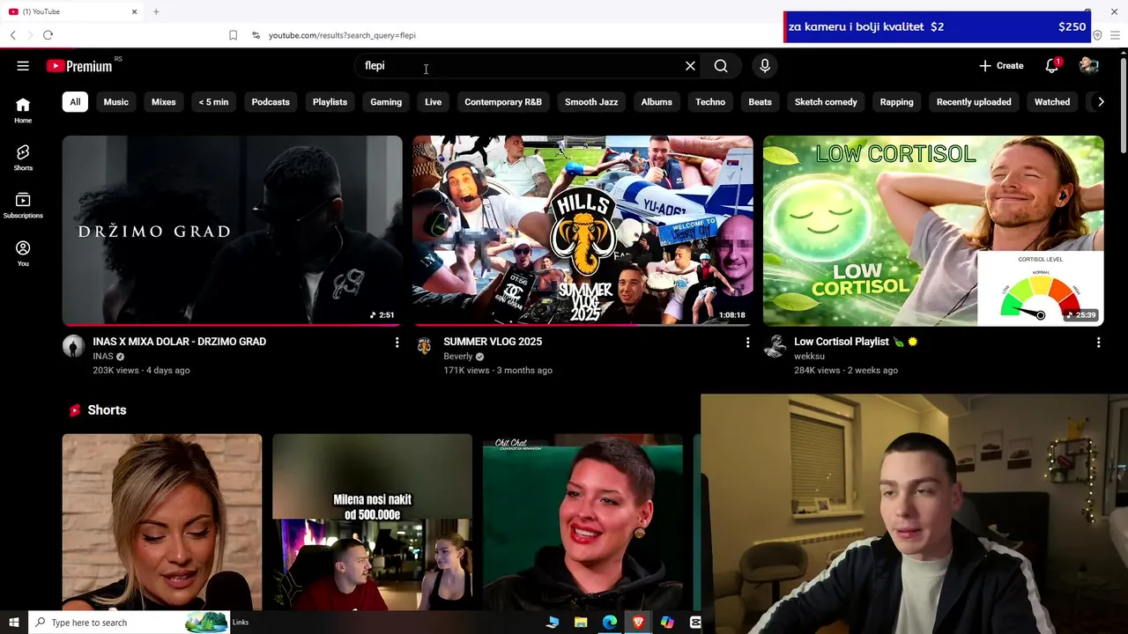Open the YouTube hamburger guide menu

tap(23, 65)
